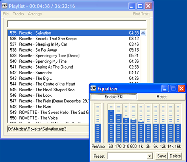Select track 541 Staring At The Ground
The image size is (187, 162).
(74, 67)
